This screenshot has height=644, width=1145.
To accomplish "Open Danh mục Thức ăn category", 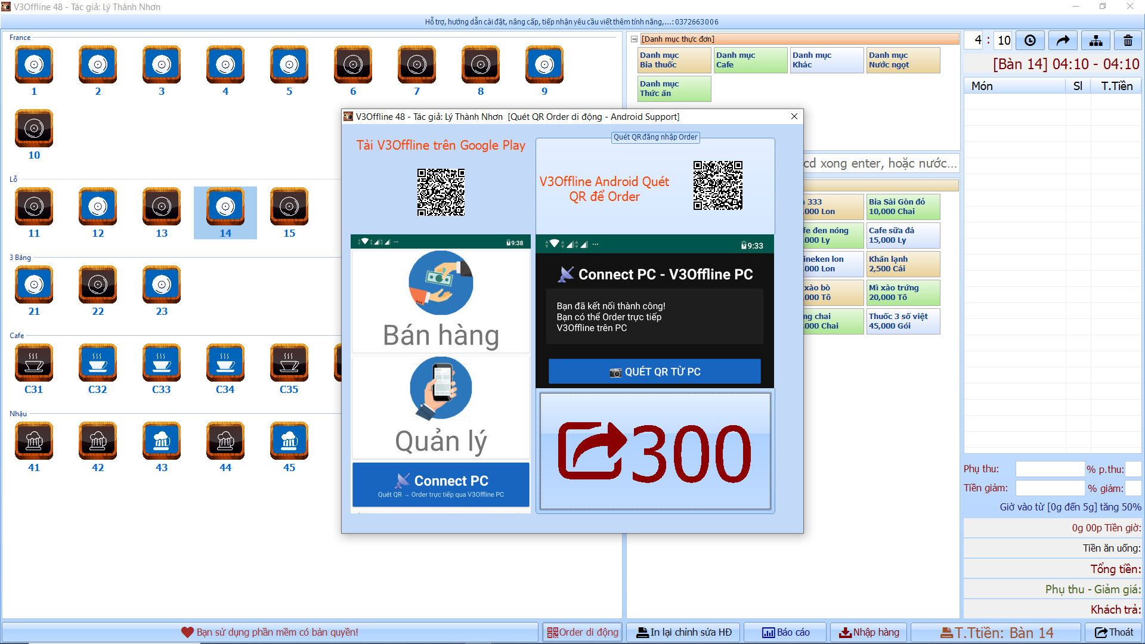I will coord(674,89).
